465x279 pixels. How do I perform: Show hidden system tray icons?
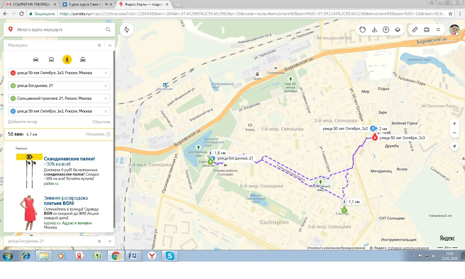[413, 256]
